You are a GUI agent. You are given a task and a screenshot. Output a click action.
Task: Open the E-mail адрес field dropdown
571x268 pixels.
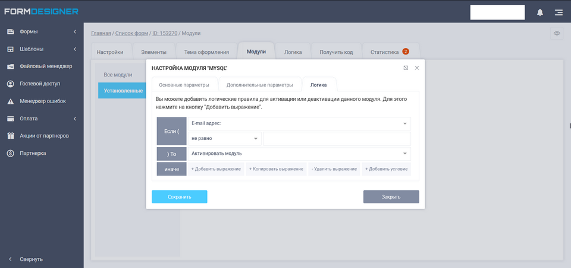pyautogui.click(x=299, y=123)
